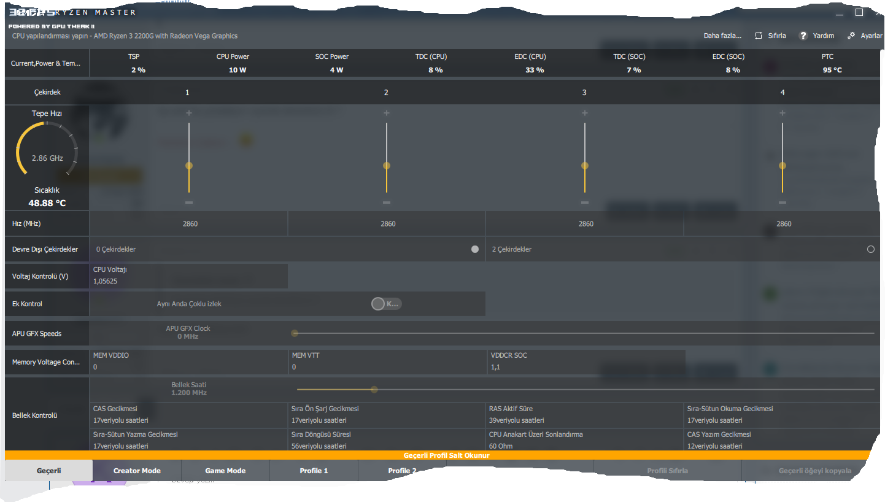
Task: Click the CAS Yazım Gecikmesi field
Action: pyautogui.click(x=782, y=440)
